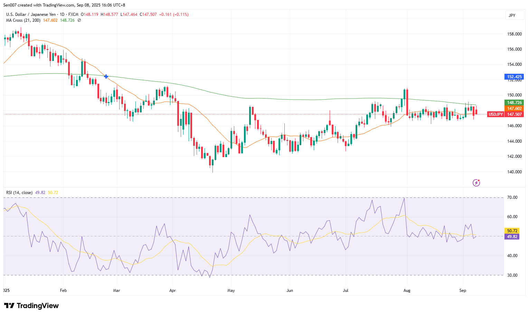Click the close price C147.507

(x=148, y=14)
